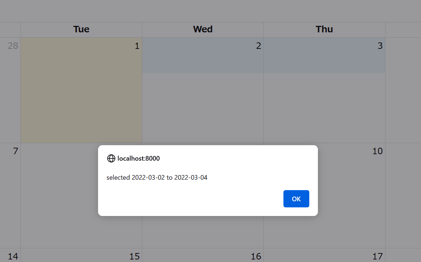Select day 10 number

[x=378, y=151]
